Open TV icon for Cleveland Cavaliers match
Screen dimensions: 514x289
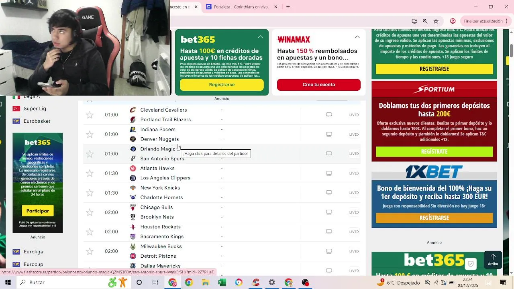click(x=329, y=115)
